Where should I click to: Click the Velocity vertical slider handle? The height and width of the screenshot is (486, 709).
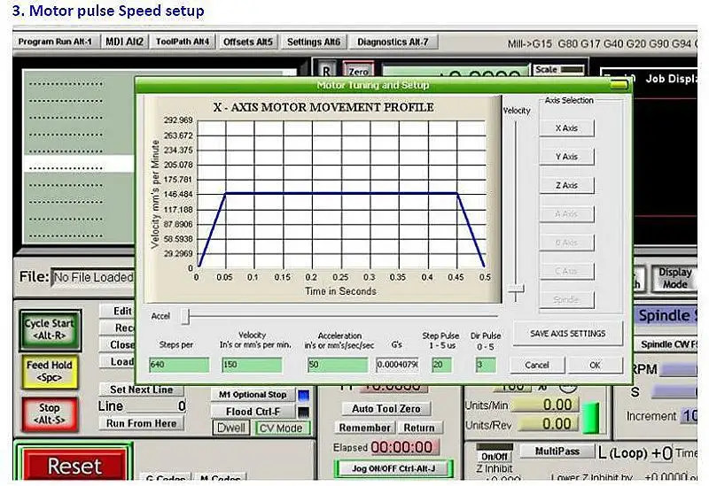(516, 289)
